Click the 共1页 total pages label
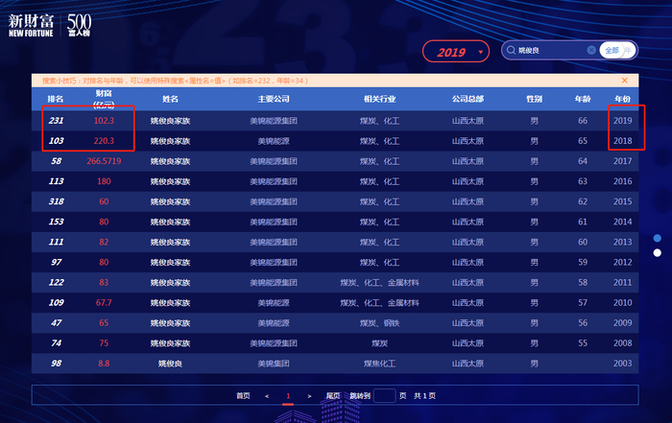672x423 pixels. pos(424,396)
